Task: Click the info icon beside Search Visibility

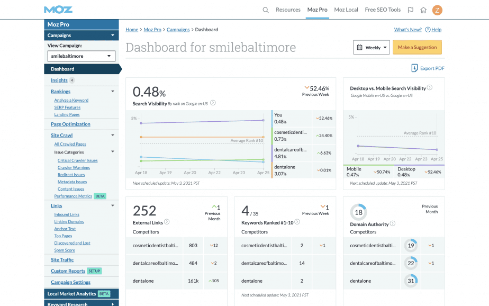Action: click(212, 104)
